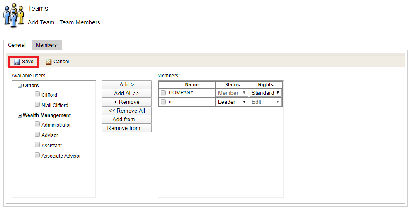Click the Add from ... button
The height and width of the screenshot is (209, 410).
click(x=127, y=120)
